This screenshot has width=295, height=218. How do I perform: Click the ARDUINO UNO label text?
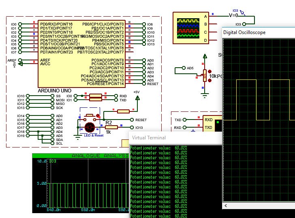tap(55, 91)
